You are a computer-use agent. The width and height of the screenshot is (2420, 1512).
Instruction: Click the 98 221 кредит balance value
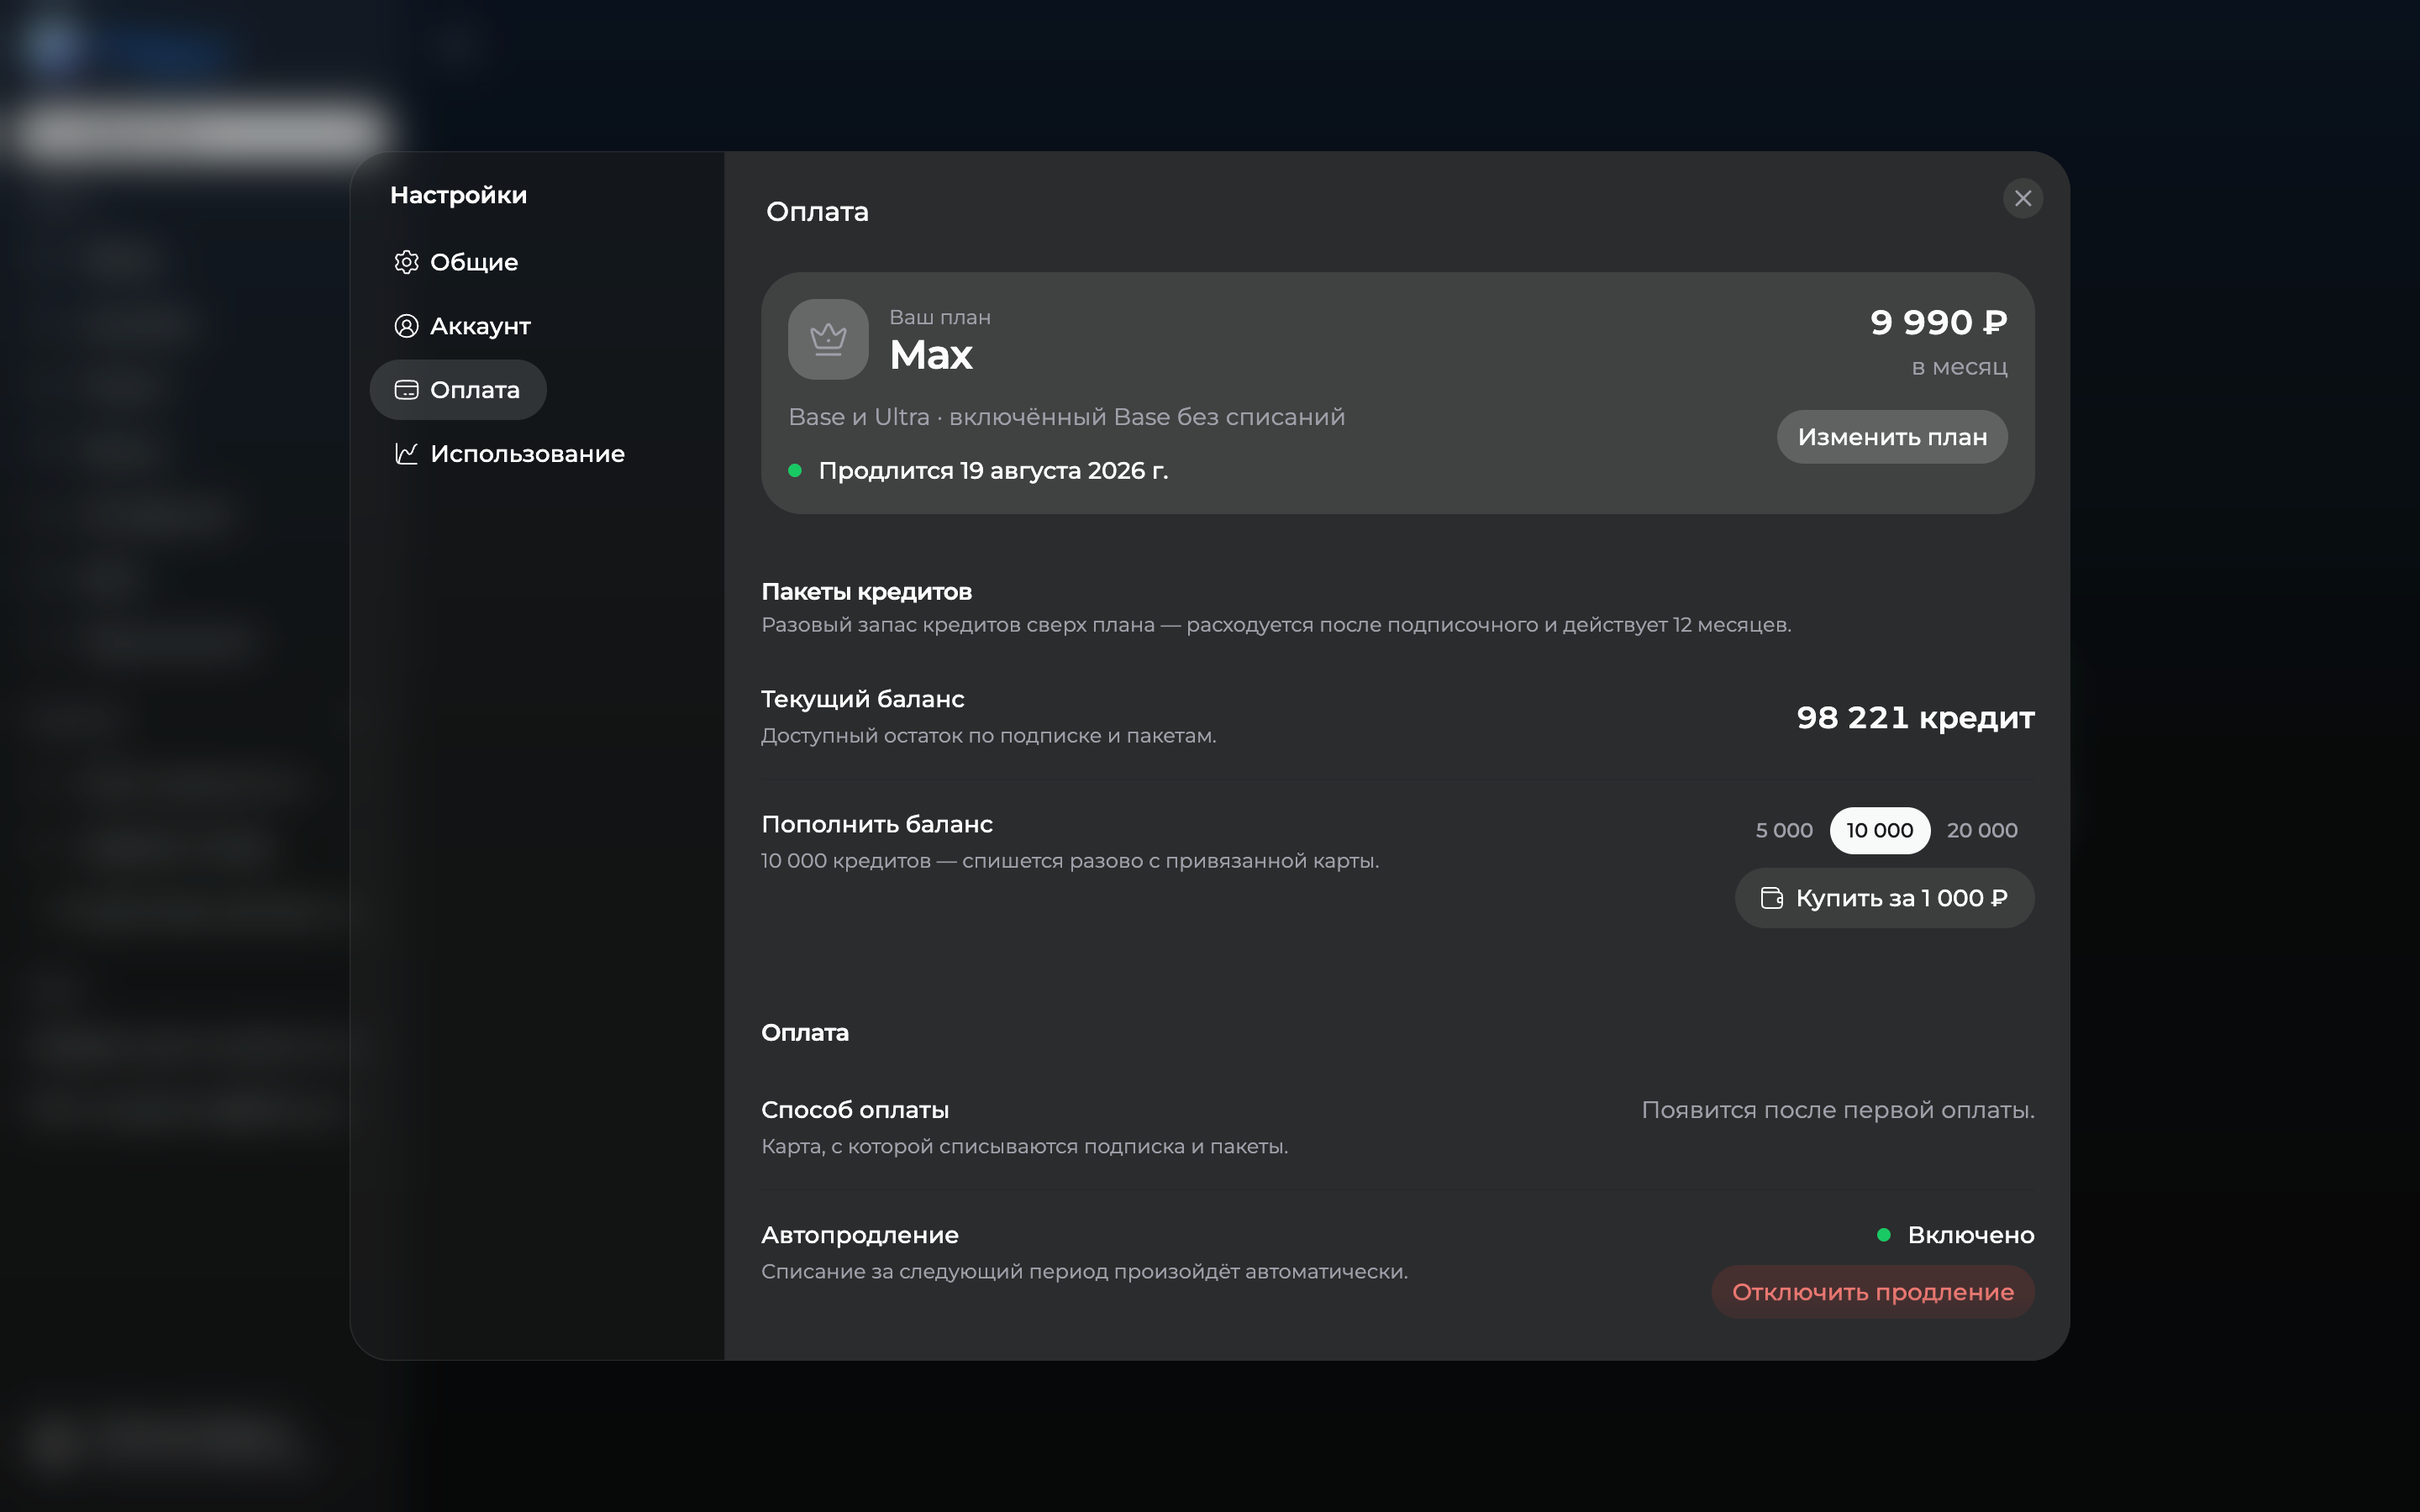click(x=1915, y=718)
